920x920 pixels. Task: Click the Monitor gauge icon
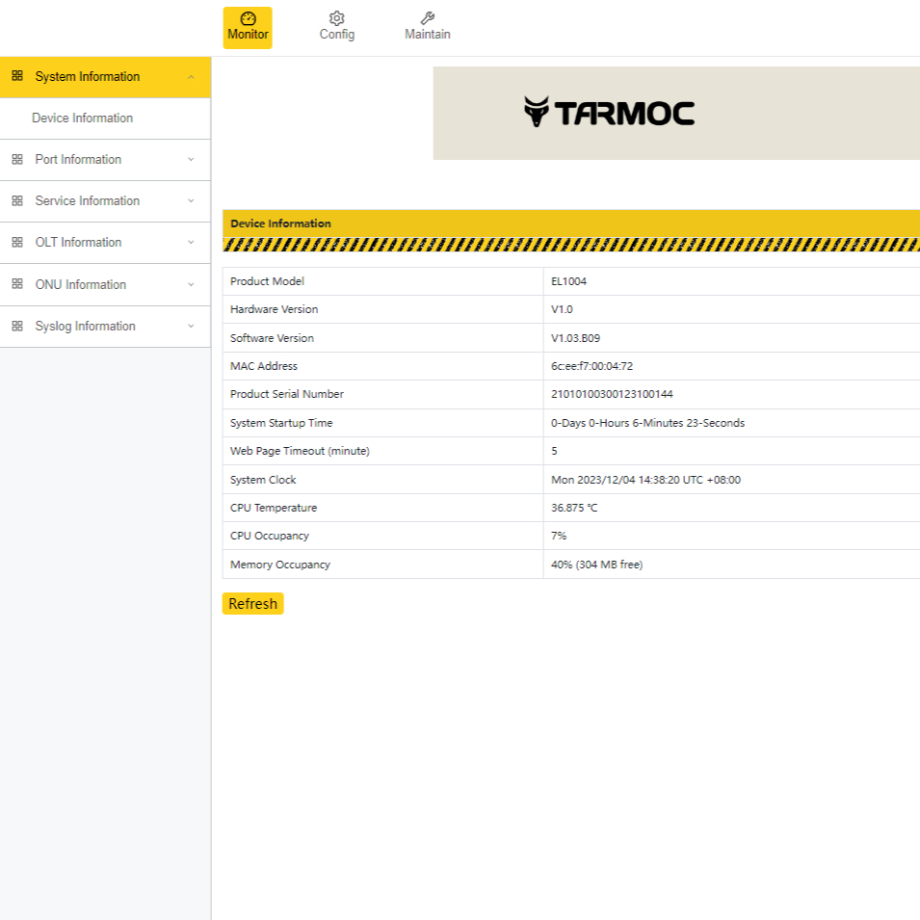pyautogui.click(x=248, y=18)
